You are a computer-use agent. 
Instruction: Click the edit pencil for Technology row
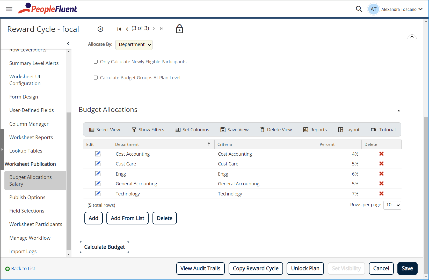[x=98, y=193]
